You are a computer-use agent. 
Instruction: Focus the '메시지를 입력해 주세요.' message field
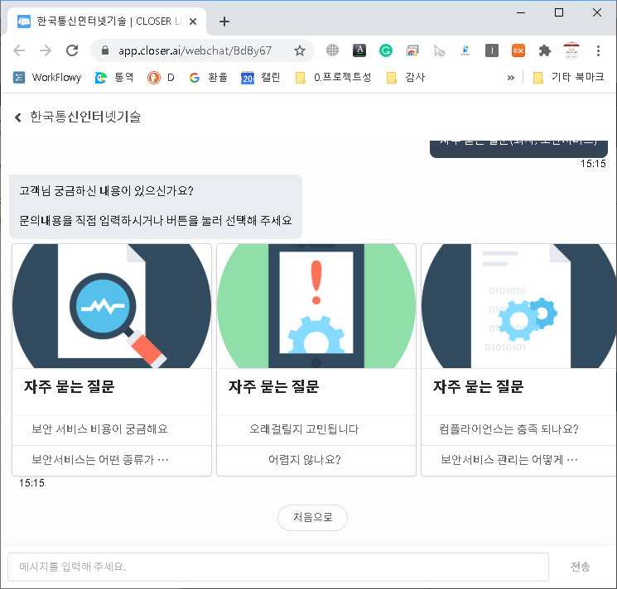[x=278, y=567]
